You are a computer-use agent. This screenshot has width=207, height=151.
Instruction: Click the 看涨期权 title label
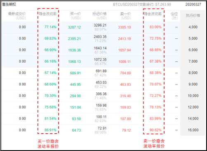[9, 5]
